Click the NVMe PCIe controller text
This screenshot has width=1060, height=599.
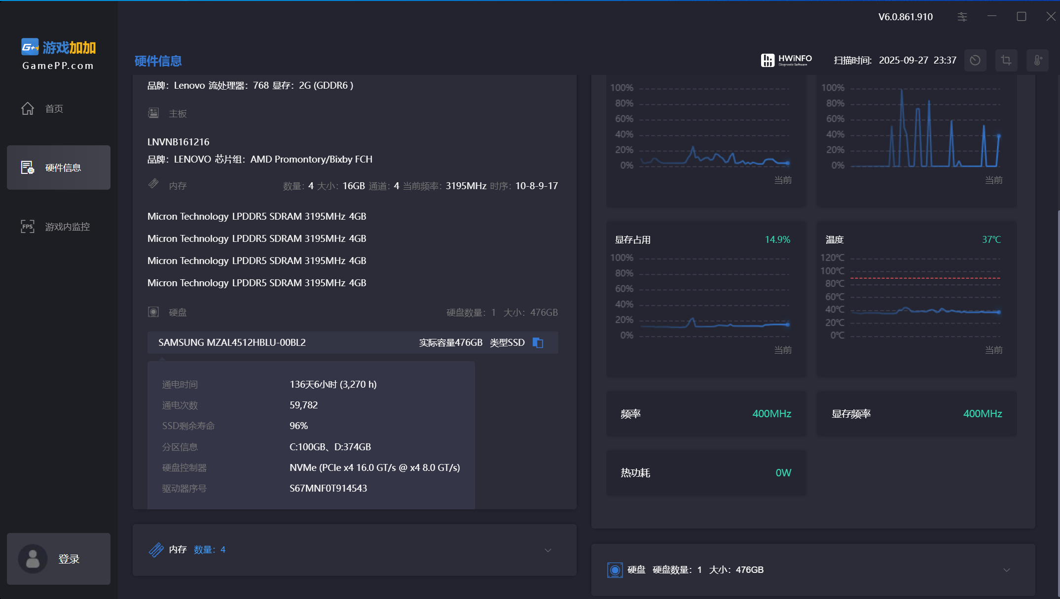click(x=375, y=467)
